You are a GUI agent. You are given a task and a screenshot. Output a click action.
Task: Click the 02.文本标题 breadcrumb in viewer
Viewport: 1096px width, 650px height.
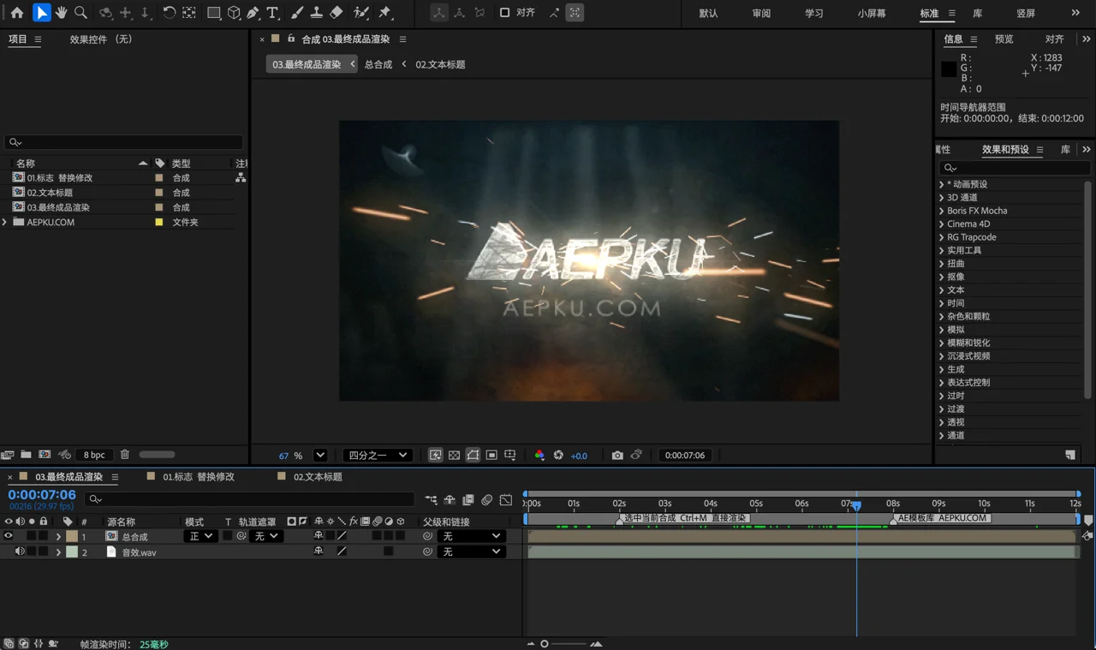440,64
